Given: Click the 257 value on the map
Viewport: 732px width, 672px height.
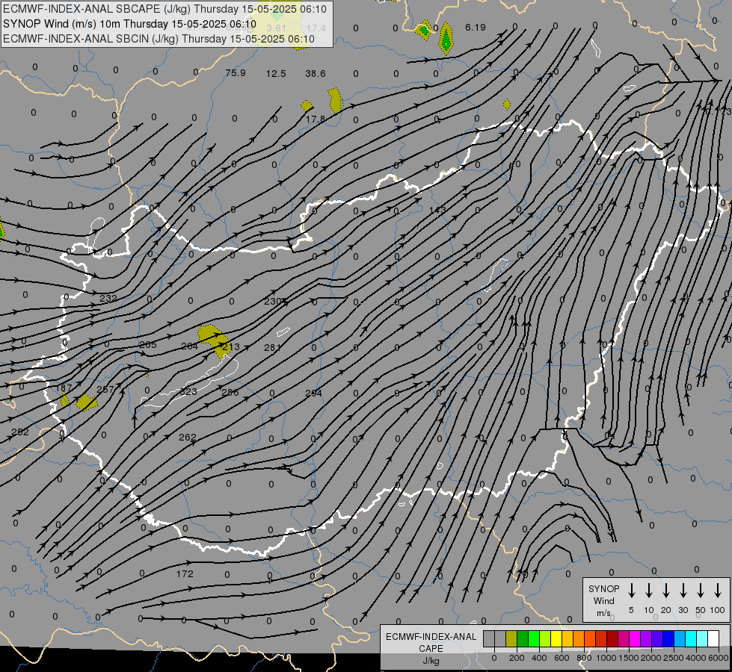Looking at the screenshot, I should [105, 390].
